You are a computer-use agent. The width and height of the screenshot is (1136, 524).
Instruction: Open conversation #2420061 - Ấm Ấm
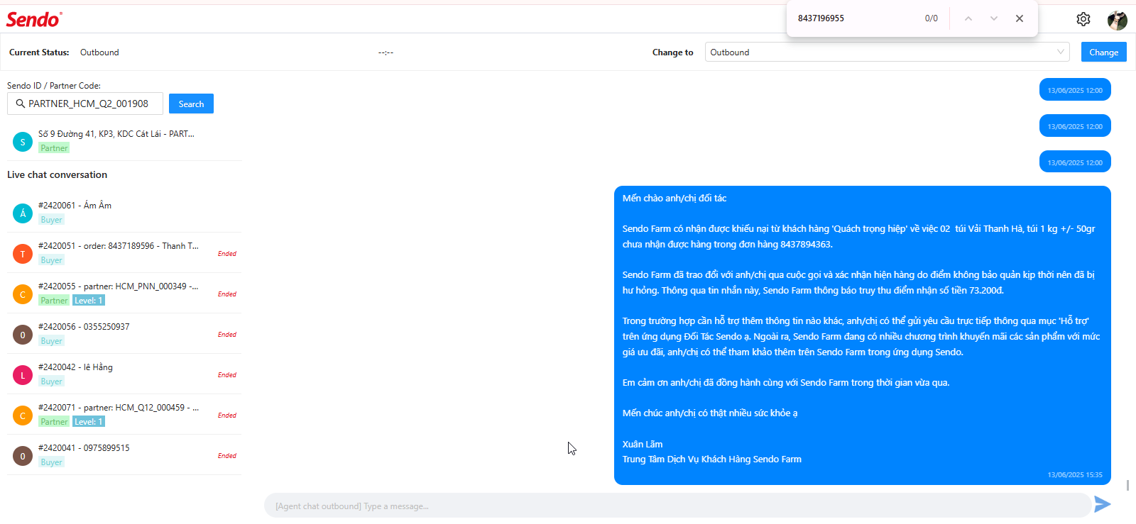[124, 212]
